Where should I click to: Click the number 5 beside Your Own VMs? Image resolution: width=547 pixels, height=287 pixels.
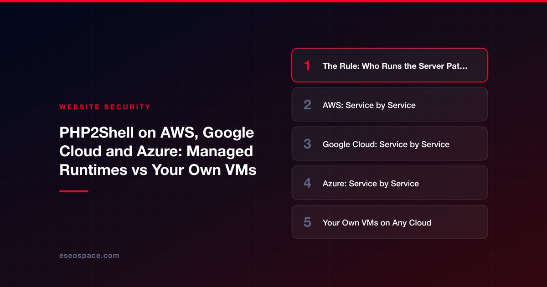click(x=307, y=222)
